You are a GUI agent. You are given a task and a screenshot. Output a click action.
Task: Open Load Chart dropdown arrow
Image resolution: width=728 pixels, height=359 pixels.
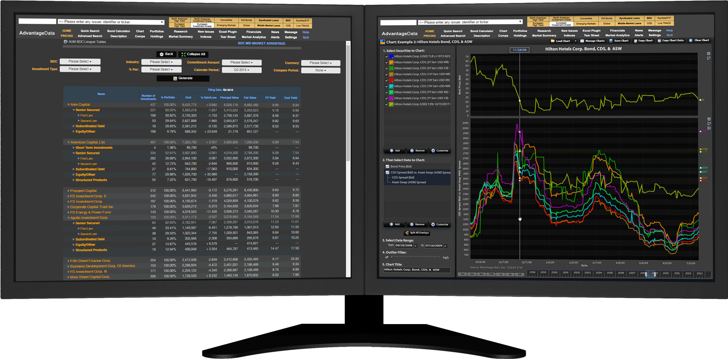[x=576, y=41]
